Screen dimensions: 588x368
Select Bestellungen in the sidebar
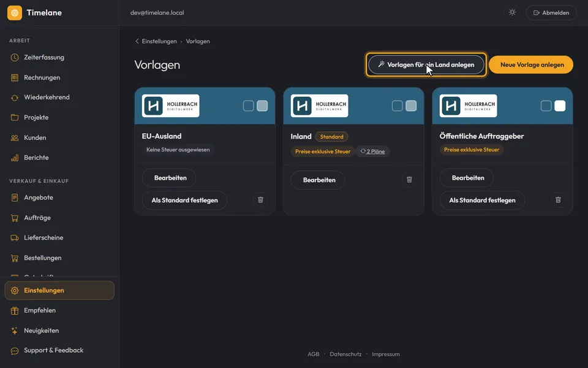tap(59, 258)
